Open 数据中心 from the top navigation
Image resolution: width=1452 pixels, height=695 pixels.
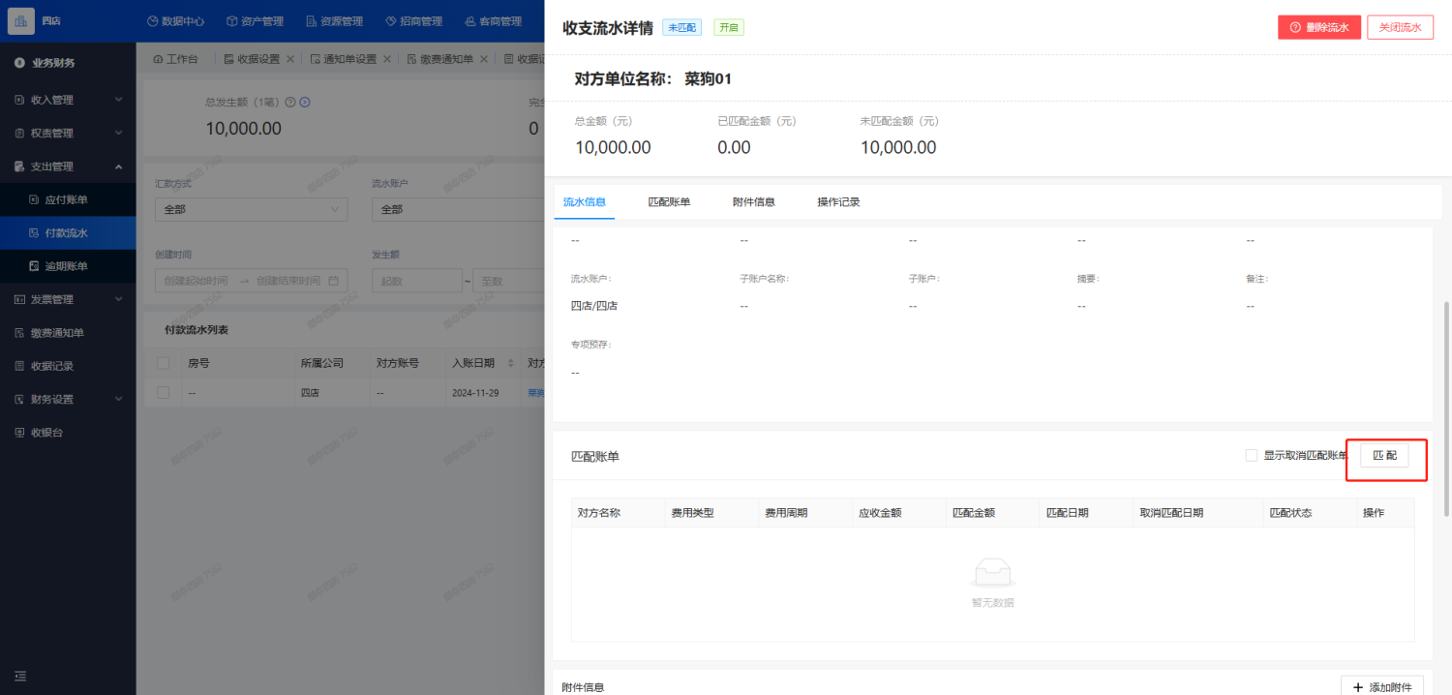(174, 21)
